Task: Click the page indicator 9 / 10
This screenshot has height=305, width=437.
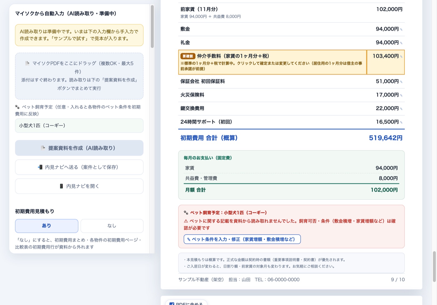Action: tap(398, 280)
